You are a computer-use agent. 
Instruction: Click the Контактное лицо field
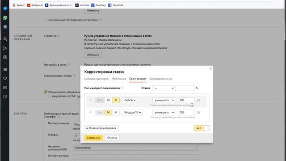coord(136,157)
